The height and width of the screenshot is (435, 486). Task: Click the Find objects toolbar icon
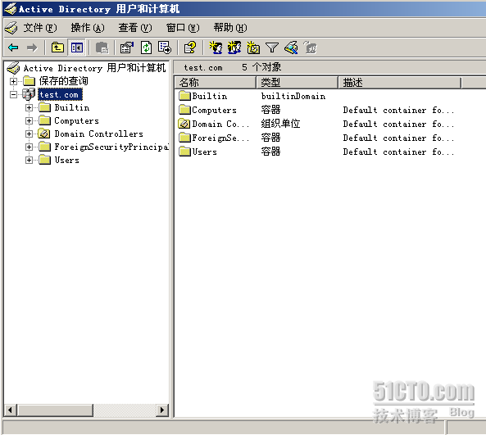[291, 48]
